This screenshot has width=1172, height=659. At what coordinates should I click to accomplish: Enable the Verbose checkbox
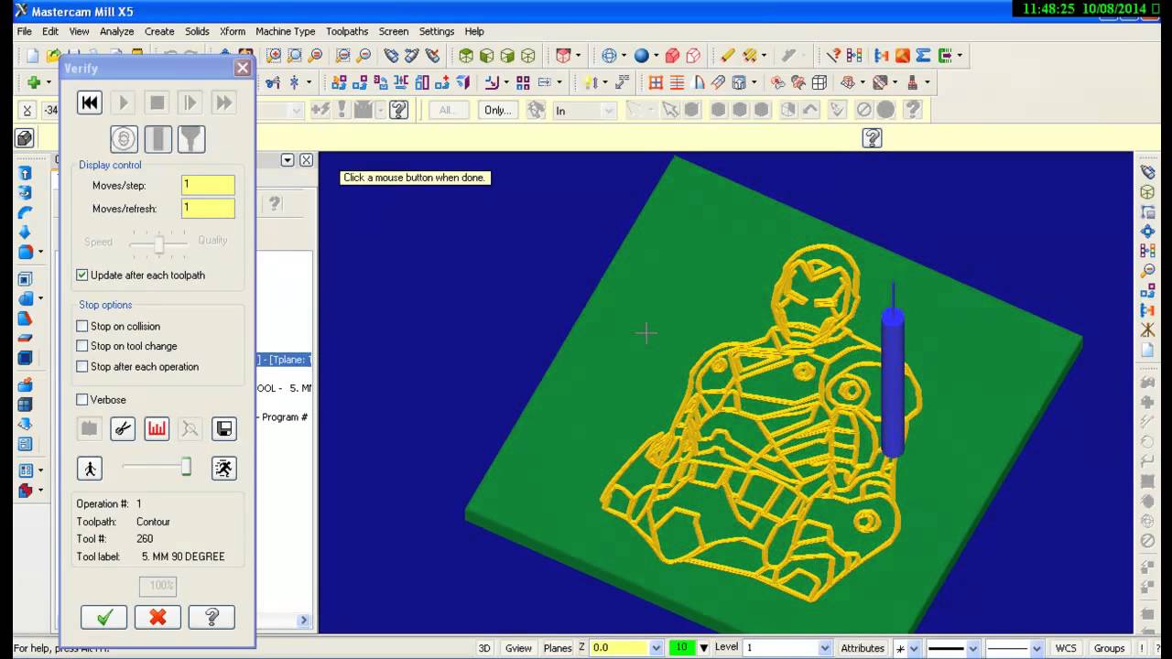click(82, 399)
